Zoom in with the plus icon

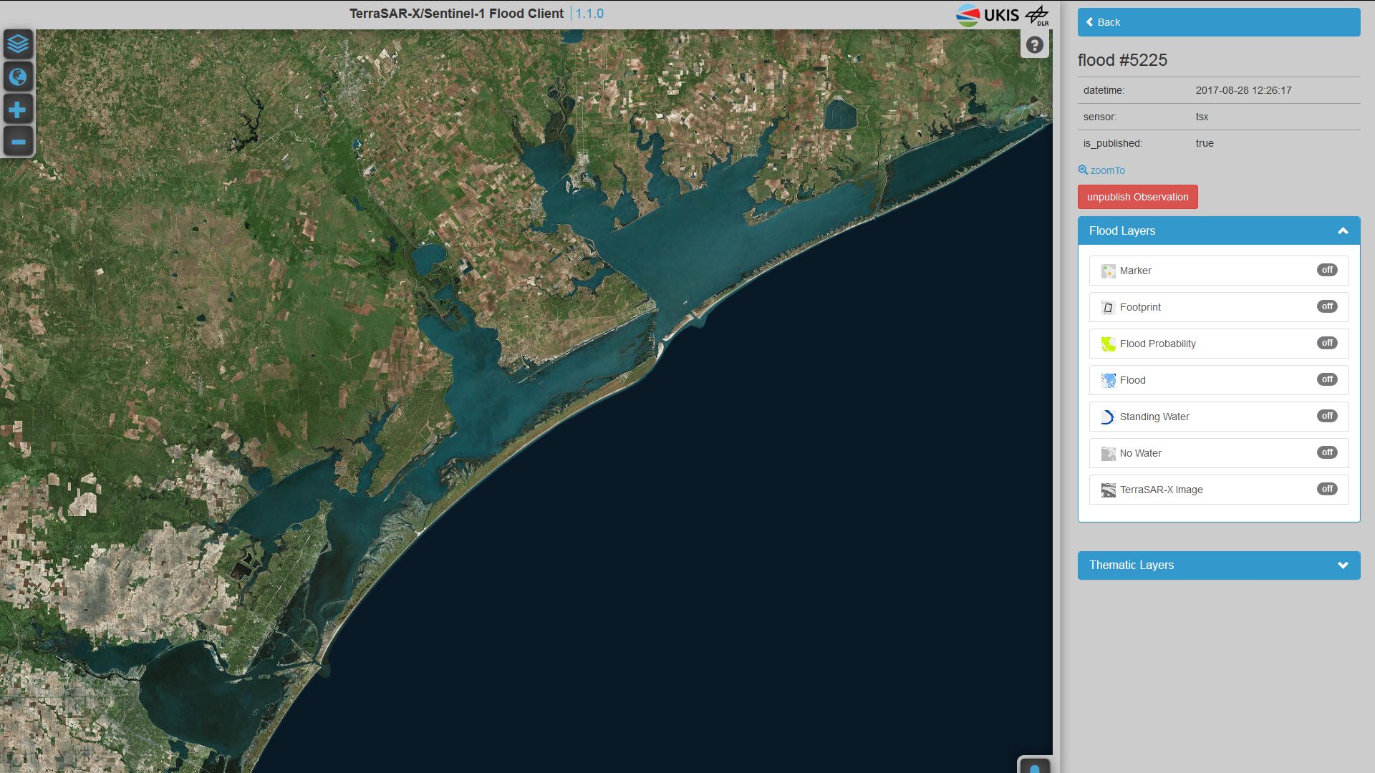tap(18, 110)
